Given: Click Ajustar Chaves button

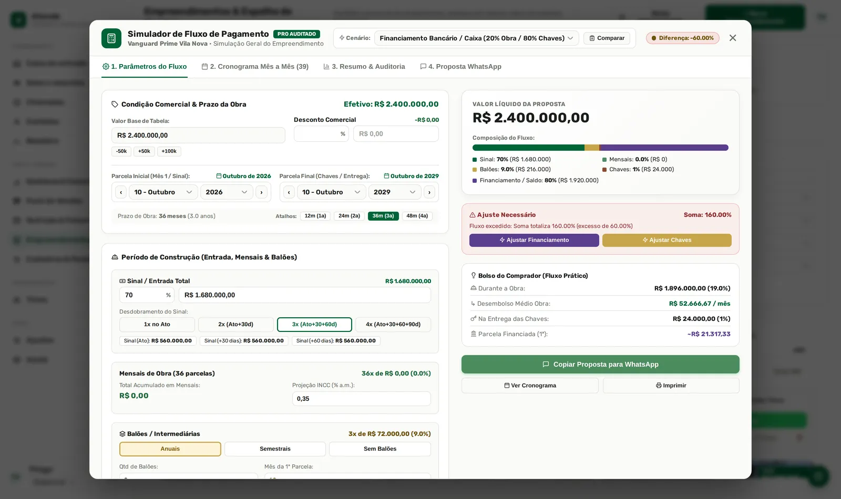Looking at the screenshot, I should point(667,240).
